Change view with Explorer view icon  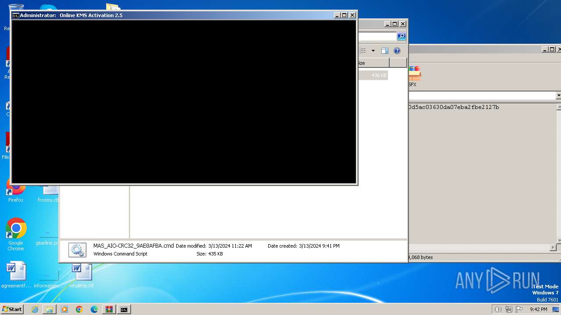coord(362,51)
